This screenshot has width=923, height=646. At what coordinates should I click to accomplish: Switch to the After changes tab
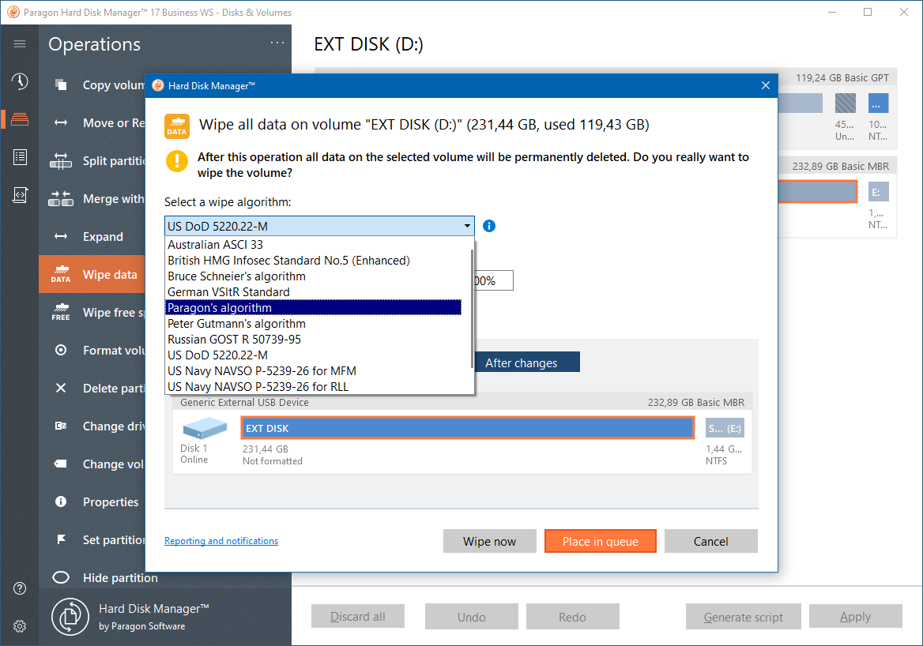[x=527, y=363]
